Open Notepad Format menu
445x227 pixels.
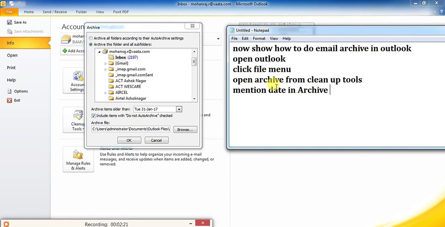(259, 38)
